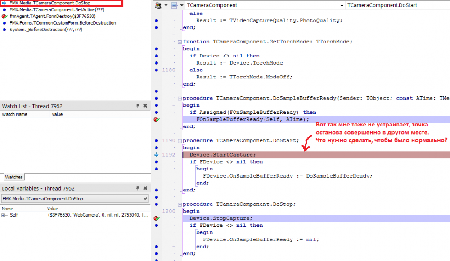Click the 'Result := TTorchMode.ModeOff' line

pos(244,77)
